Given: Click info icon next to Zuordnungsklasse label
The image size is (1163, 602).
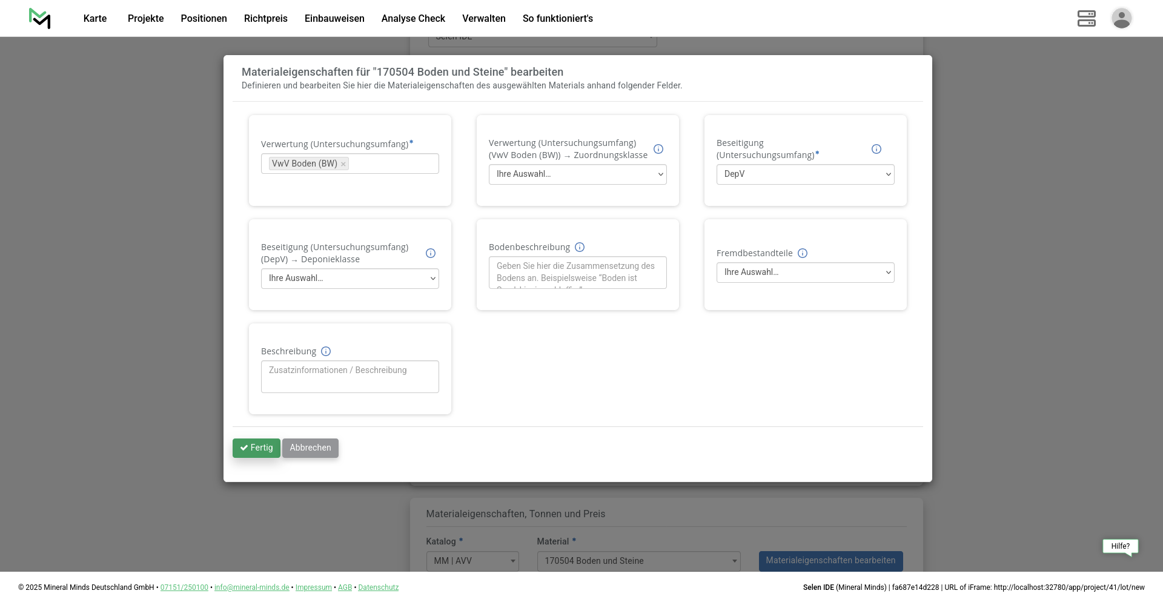Looking at the screenshot, I should 658,149.
